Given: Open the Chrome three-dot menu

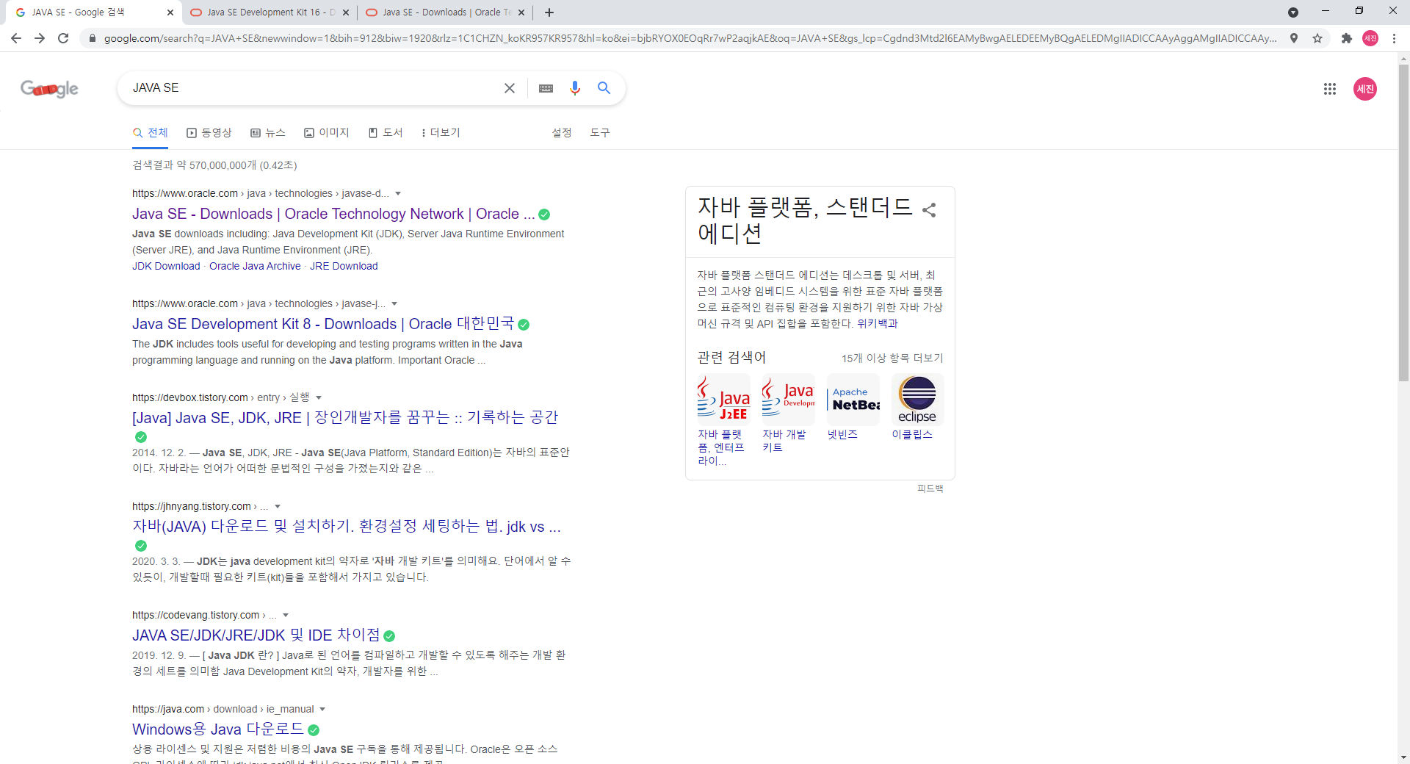Looking at the screenshot, I should [x=1393, y=38].
